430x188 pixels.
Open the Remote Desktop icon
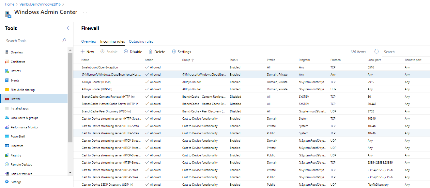point(7,164)
